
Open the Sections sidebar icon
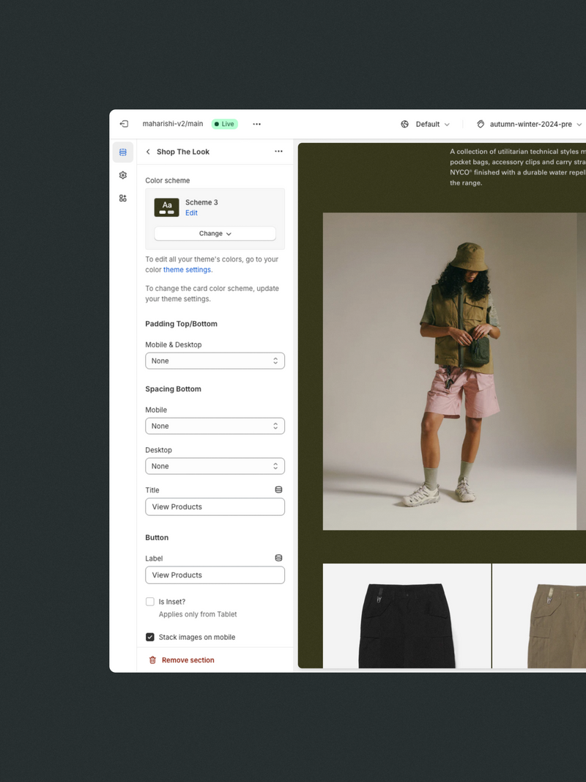point(123,152)
